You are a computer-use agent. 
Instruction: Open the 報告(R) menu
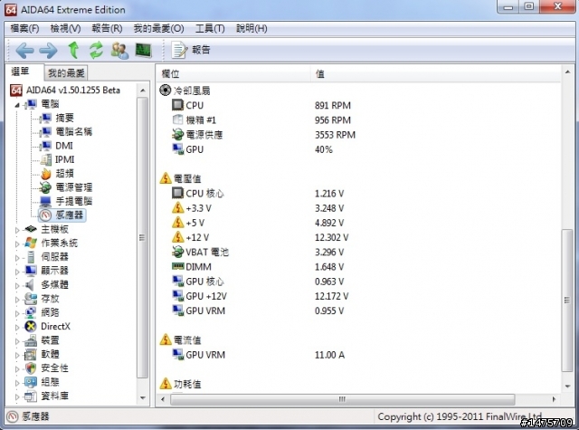[x=107, y=28]
